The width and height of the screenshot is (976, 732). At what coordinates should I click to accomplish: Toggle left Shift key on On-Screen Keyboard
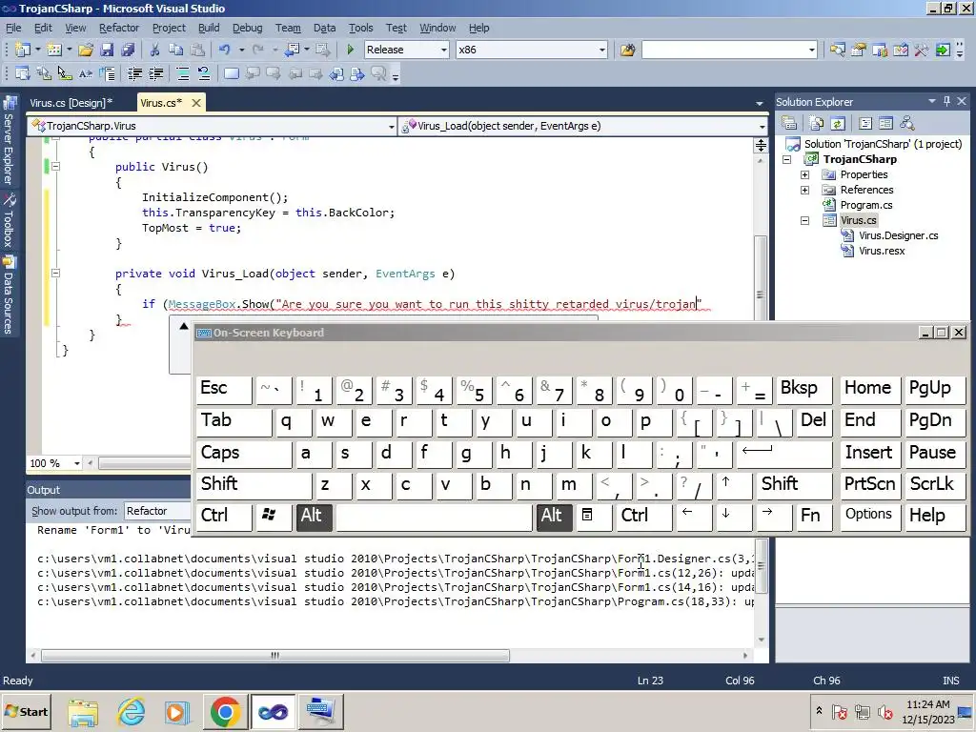click(x=254, y=485)
